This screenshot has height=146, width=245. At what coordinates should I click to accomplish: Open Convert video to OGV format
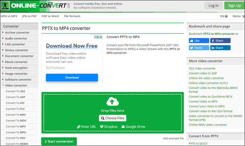pos(211,111)
